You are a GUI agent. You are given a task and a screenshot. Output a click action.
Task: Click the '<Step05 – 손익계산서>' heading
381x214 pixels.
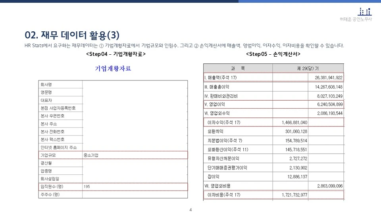tap(273, 54)
